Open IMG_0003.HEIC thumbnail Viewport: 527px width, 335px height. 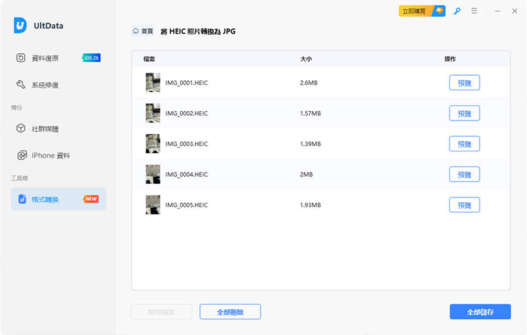click(153, 144)
